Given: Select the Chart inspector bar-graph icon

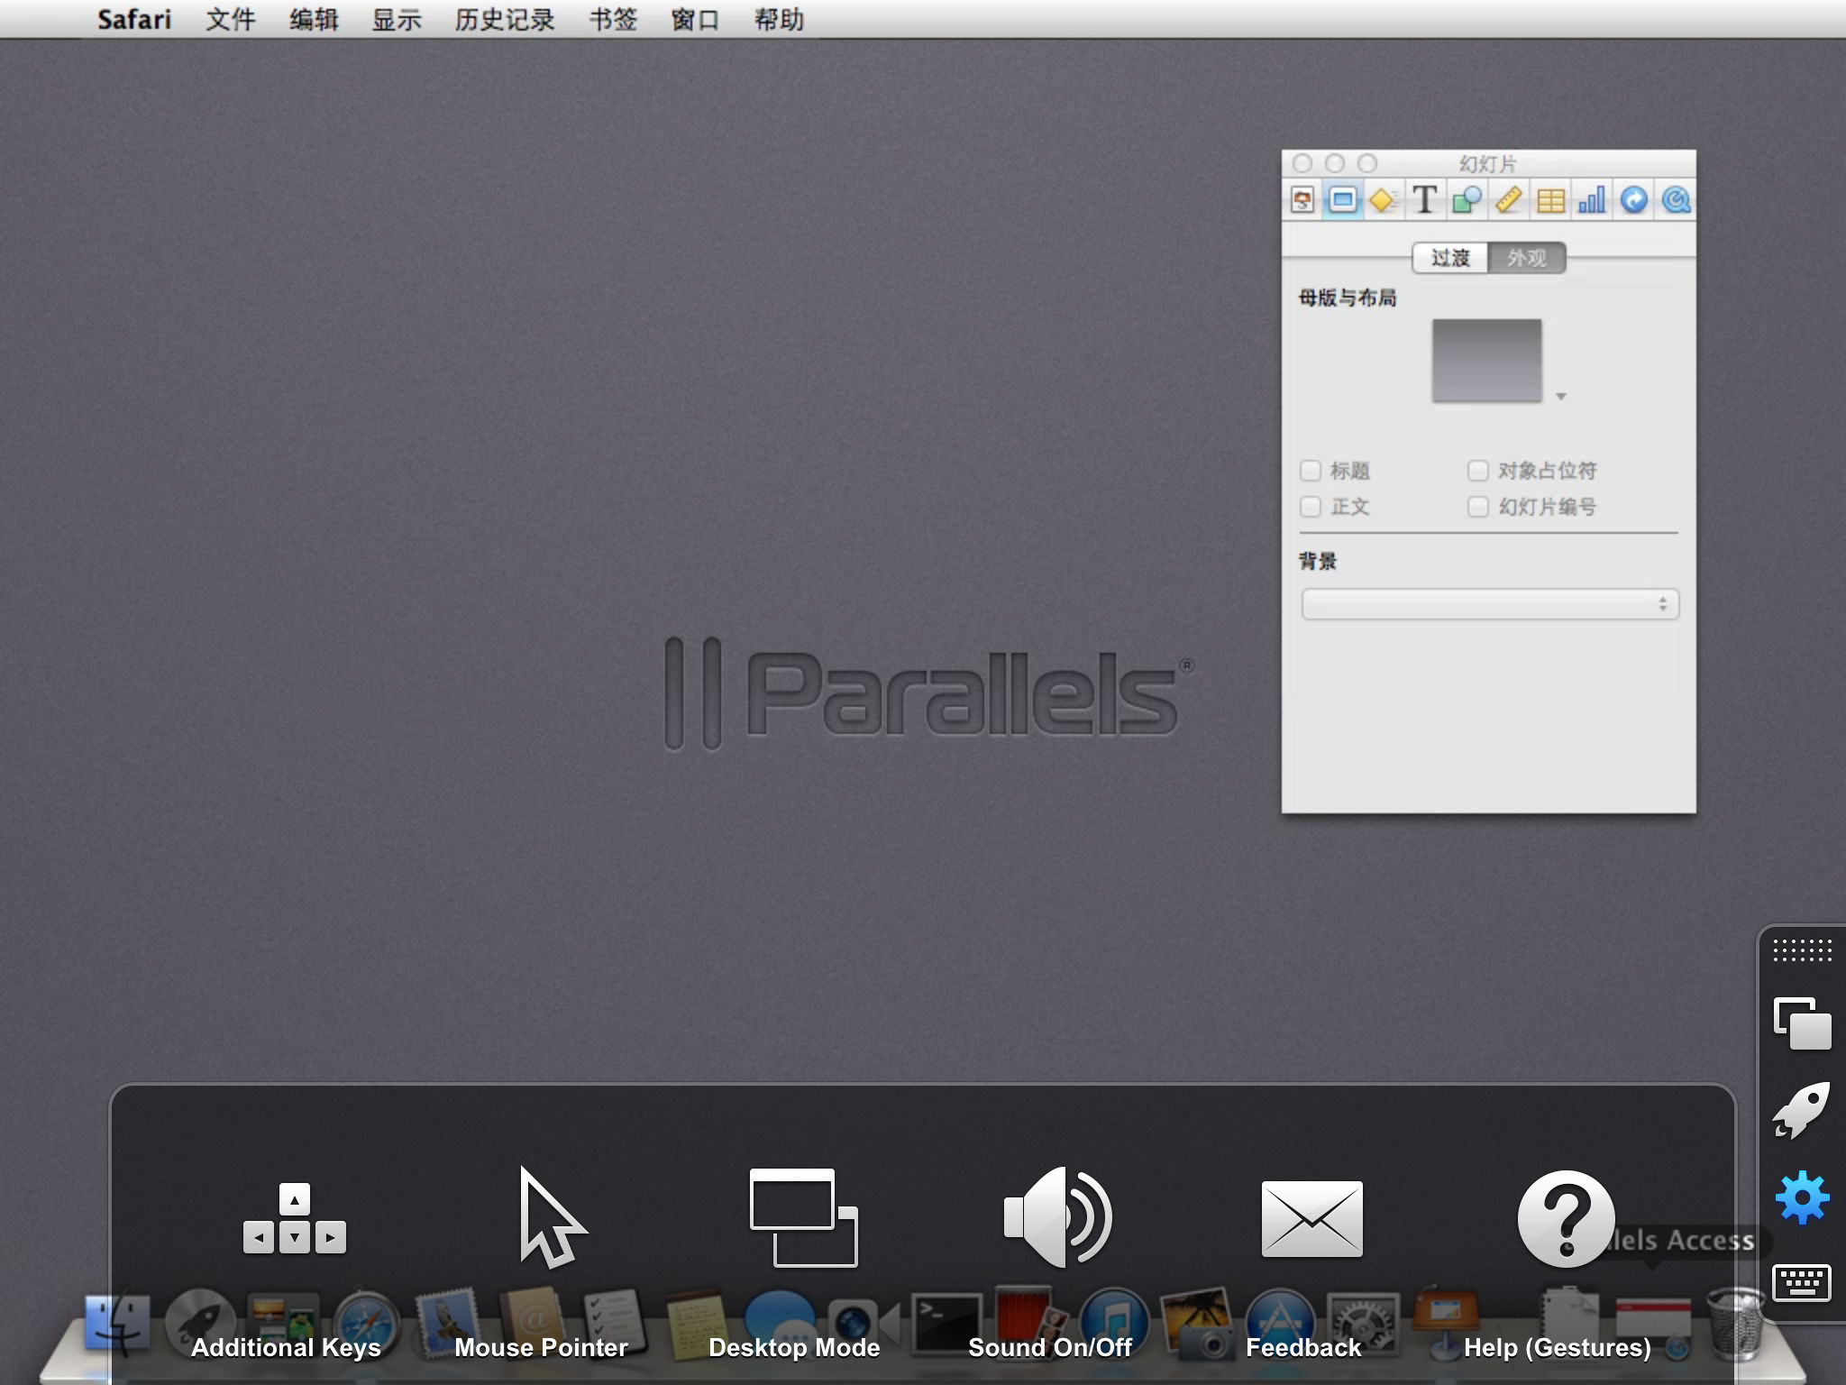Looking at the screenshot, I should (1592, 200).
